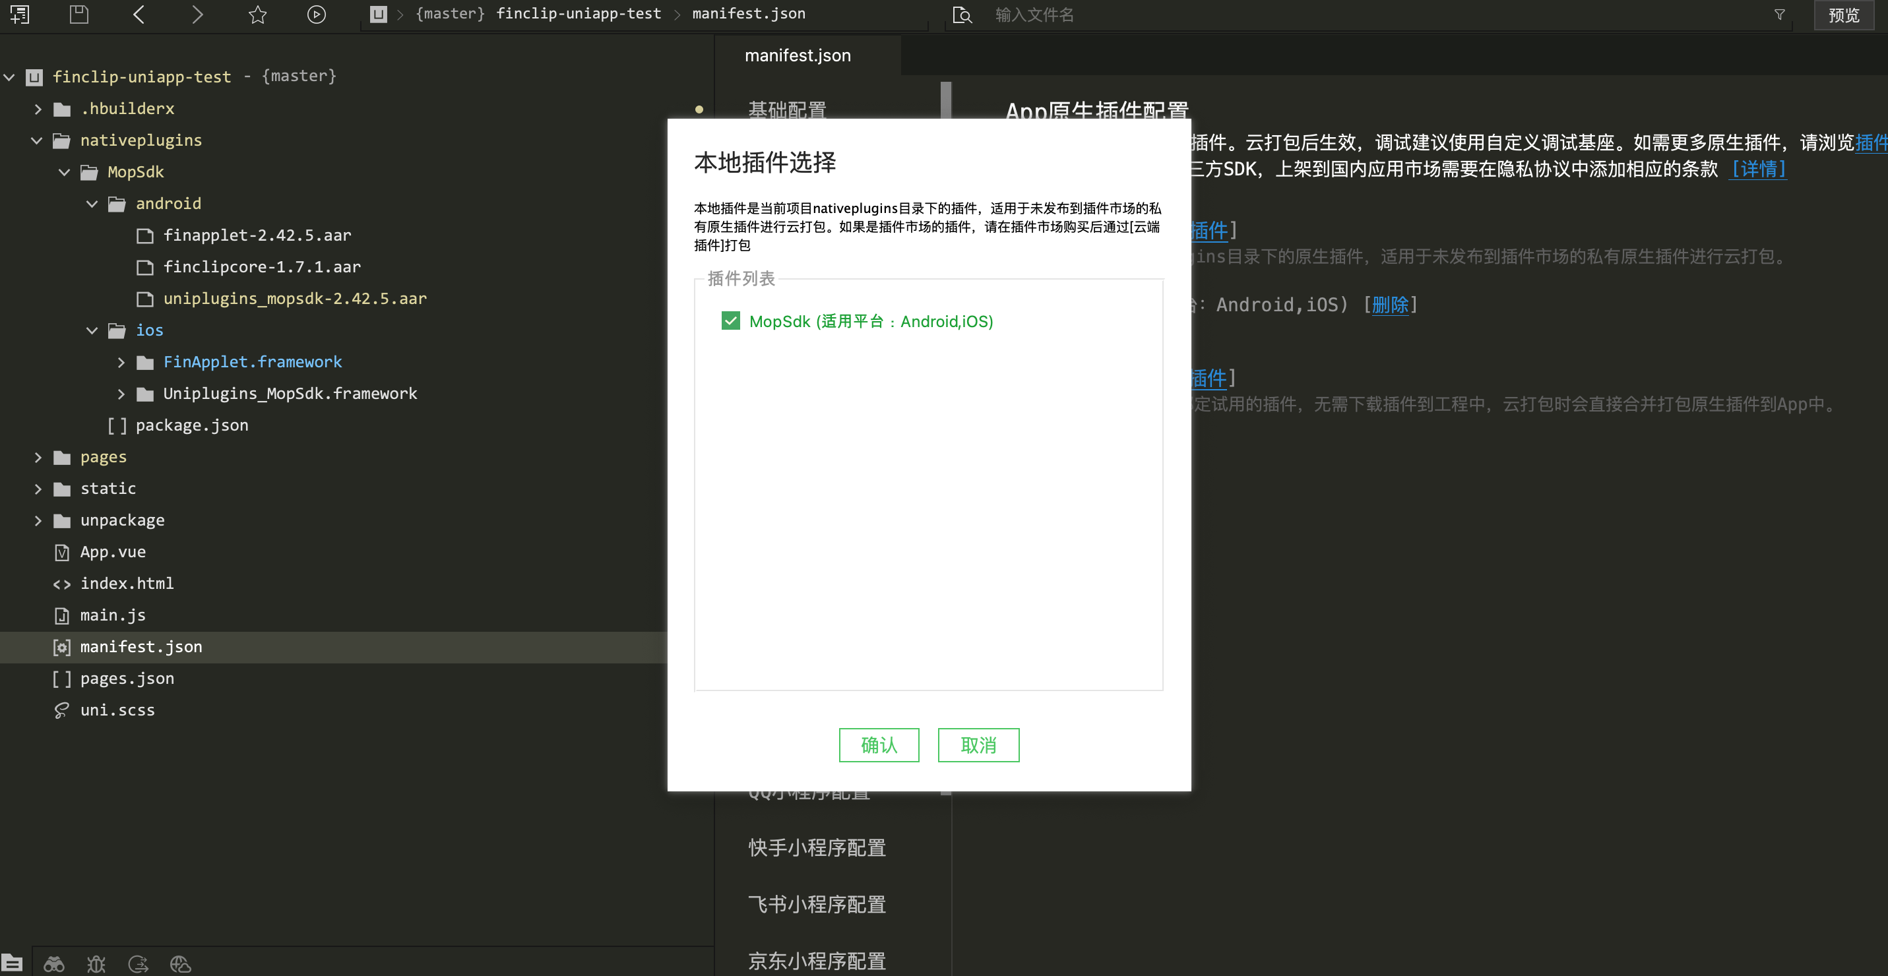Click the bug debug icon in status bar
This screenshot has height=976, width=1888.
pos(96,963)
